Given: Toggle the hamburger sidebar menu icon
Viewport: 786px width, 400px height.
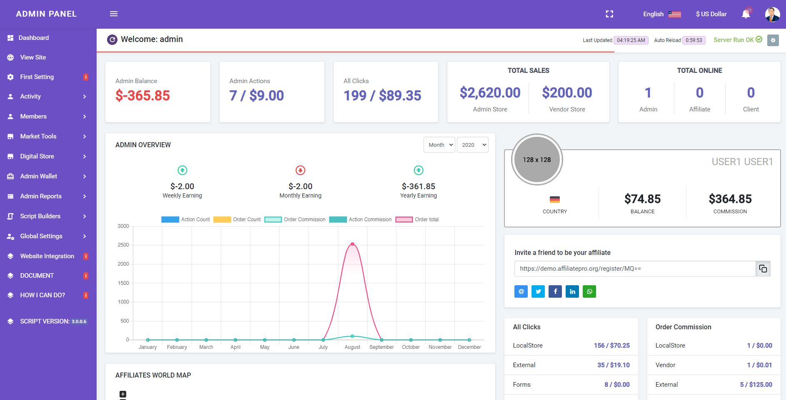Looking at the screenshot, I should [x=114, y=14].
